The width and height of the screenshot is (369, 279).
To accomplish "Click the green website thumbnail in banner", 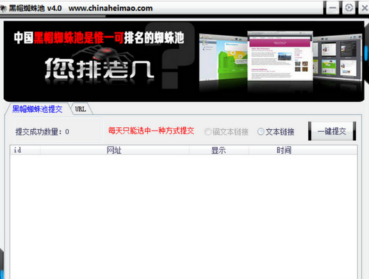I will coord(223,58).
